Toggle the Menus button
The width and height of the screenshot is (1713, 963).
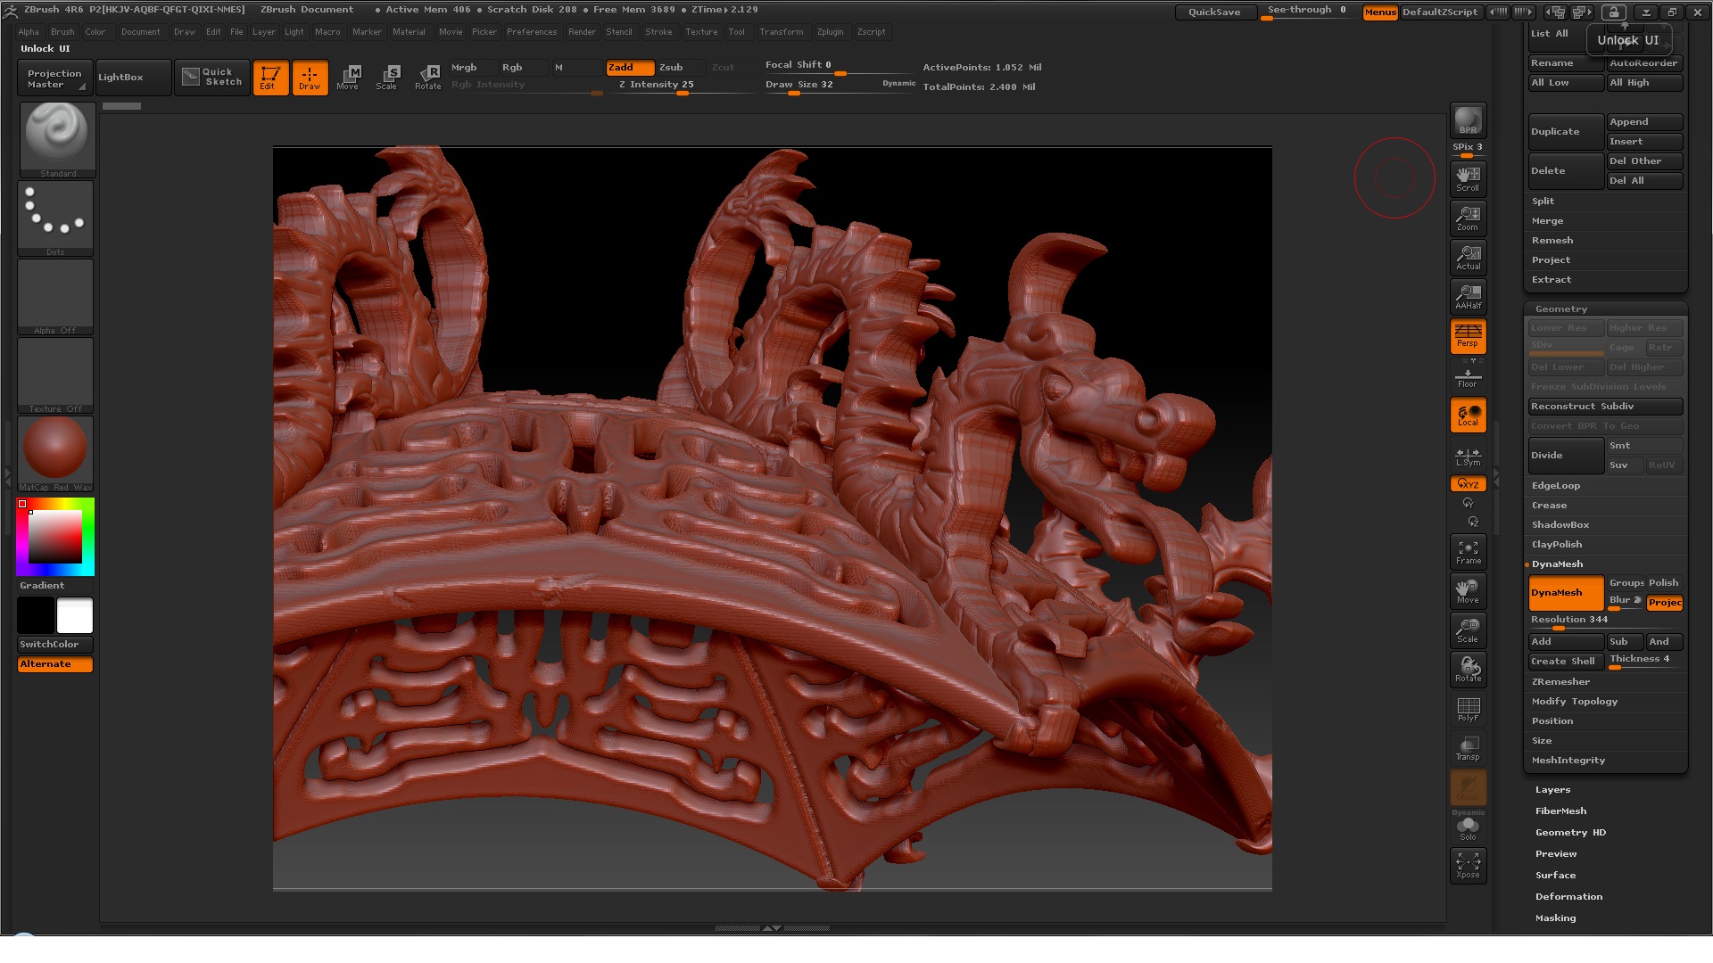click(x=1380, y=12)
